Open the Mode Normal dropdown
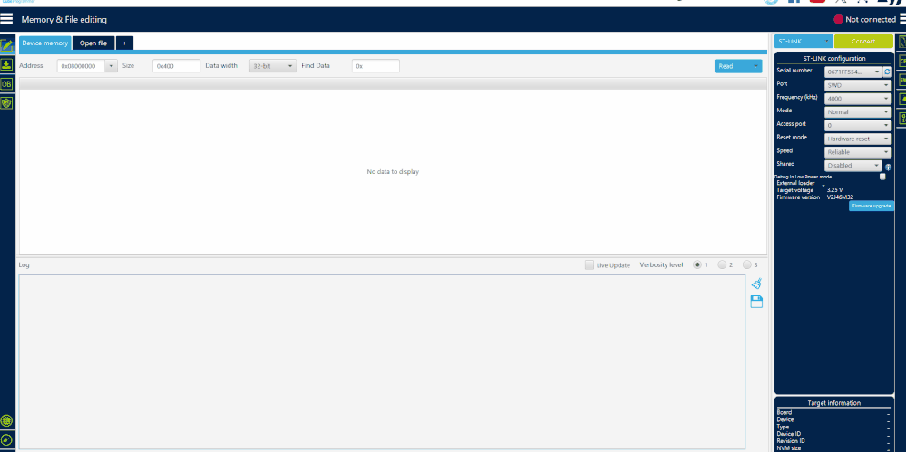The height and width of the screenshot is (452, 906). pyautogui.click(x=858, y=112)
